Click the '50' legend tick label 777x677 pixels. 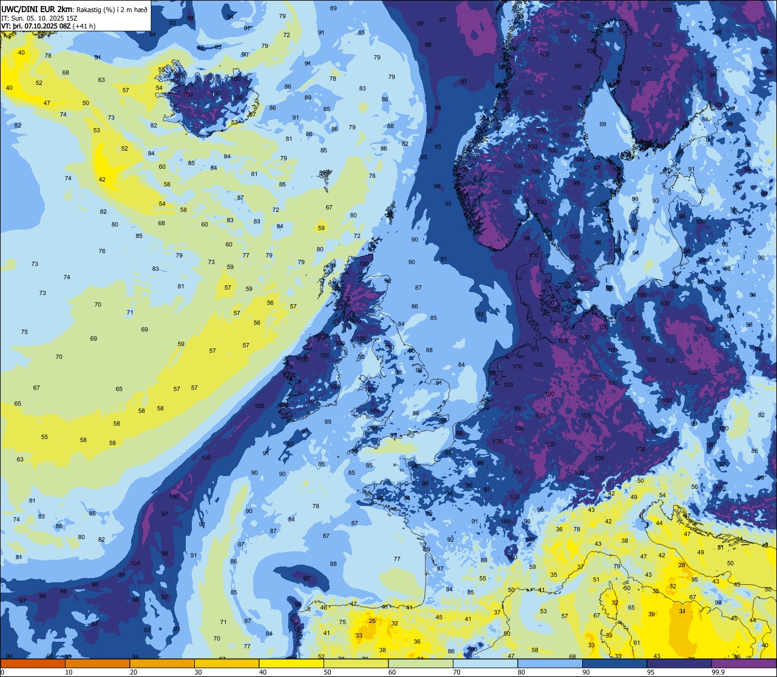[327, 673]
